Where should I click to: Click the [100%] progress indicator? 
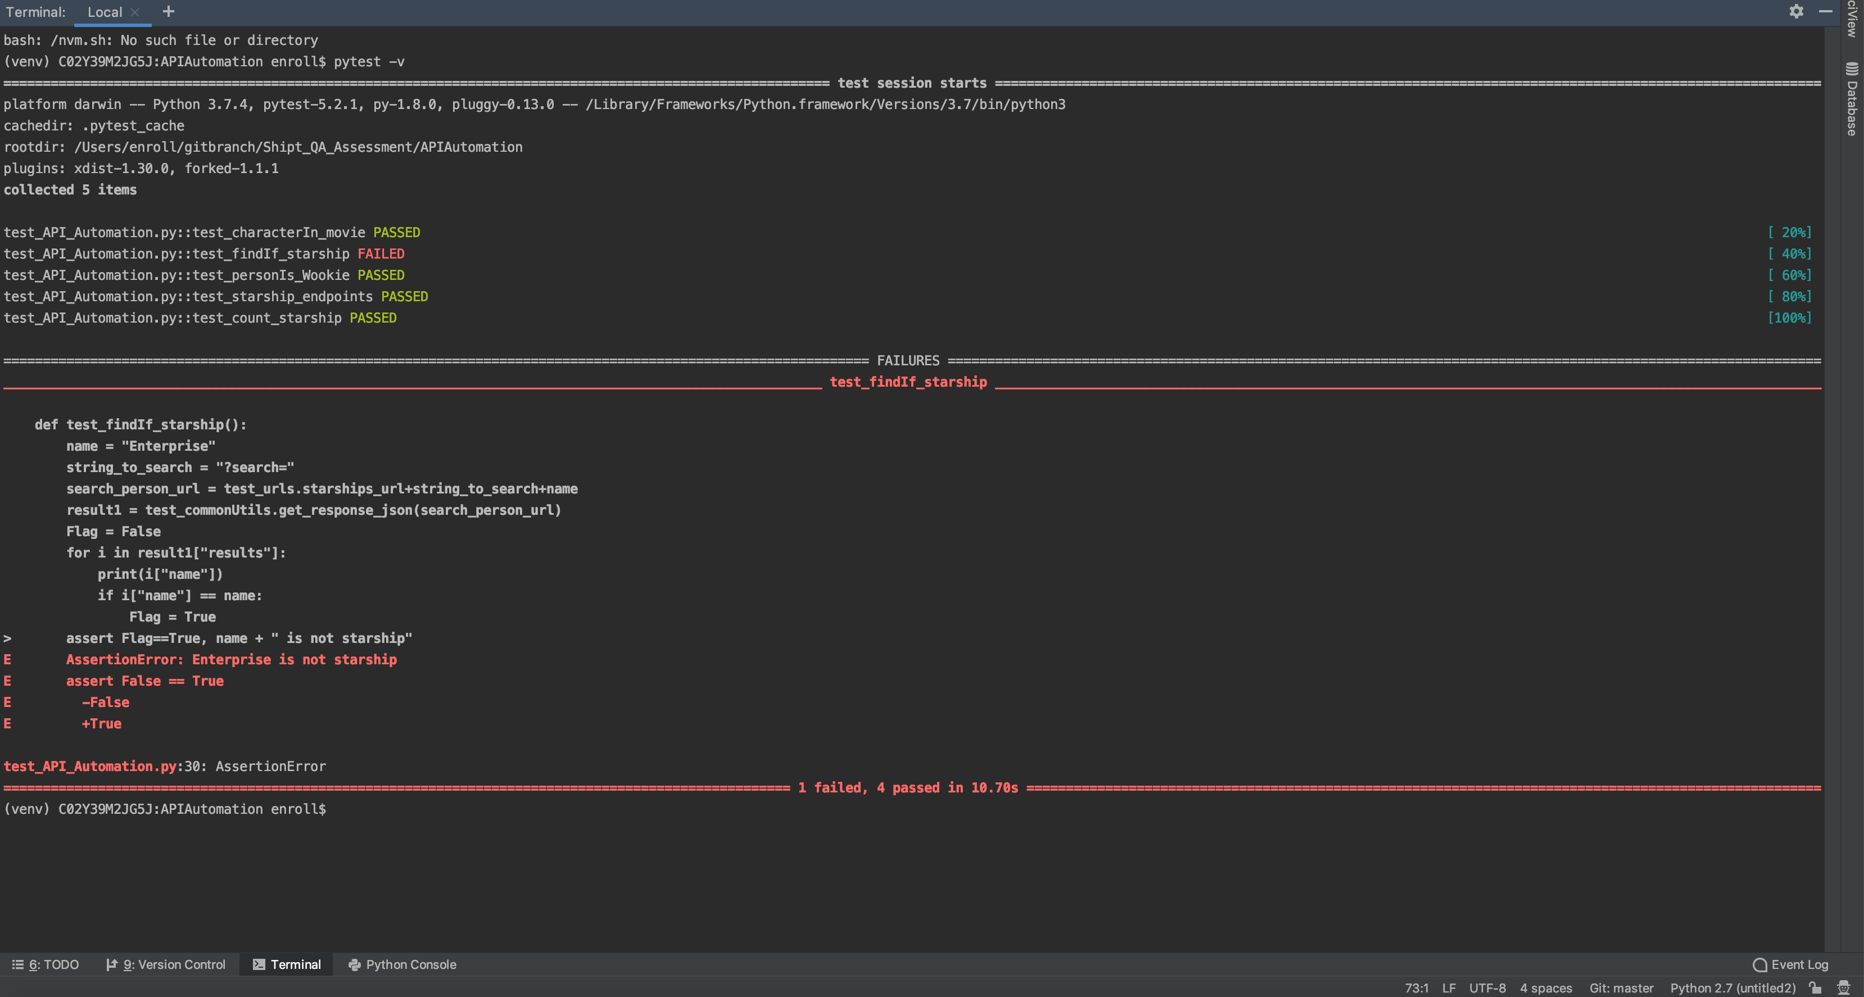pyautogui.click(x=1789, y=318)
